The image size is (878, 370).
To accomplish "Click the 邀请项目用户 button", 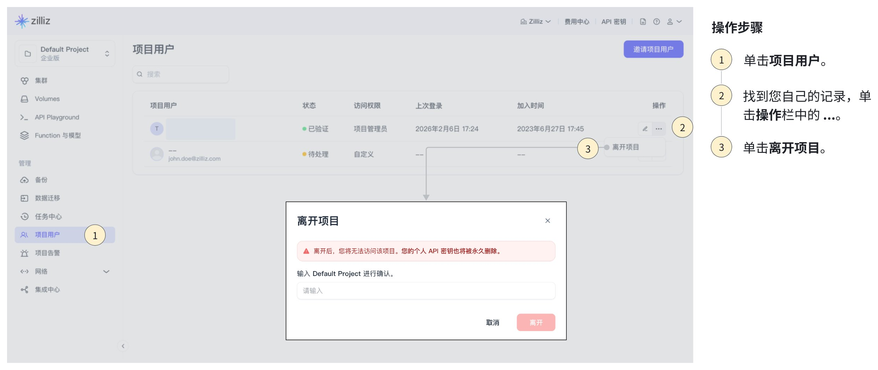I will pos(653,49).
